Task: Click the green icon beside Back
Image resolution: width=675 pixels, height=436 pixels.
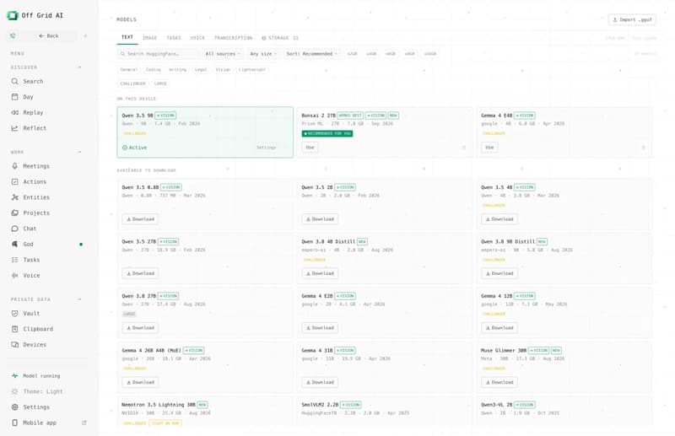Action: pos(13,35)
